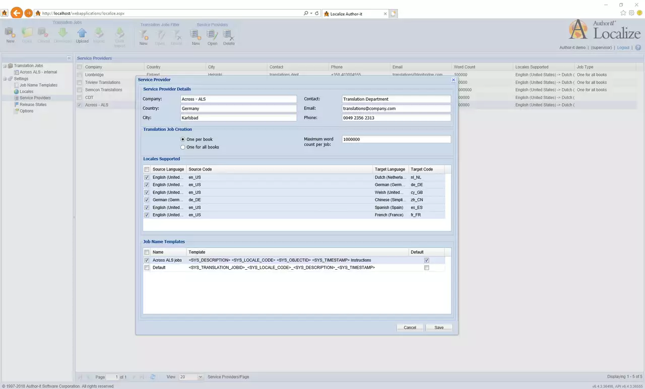Viewport: 645px width, 389px height.
Task: Uncheck the Welsh target locale row
Action: [147, 192]
